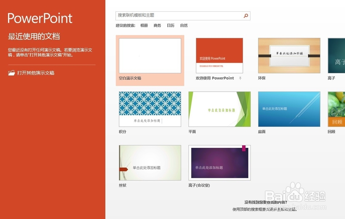Click the folder icon for opening other presentations
The image size is (345, 219).
click(12, 73)
